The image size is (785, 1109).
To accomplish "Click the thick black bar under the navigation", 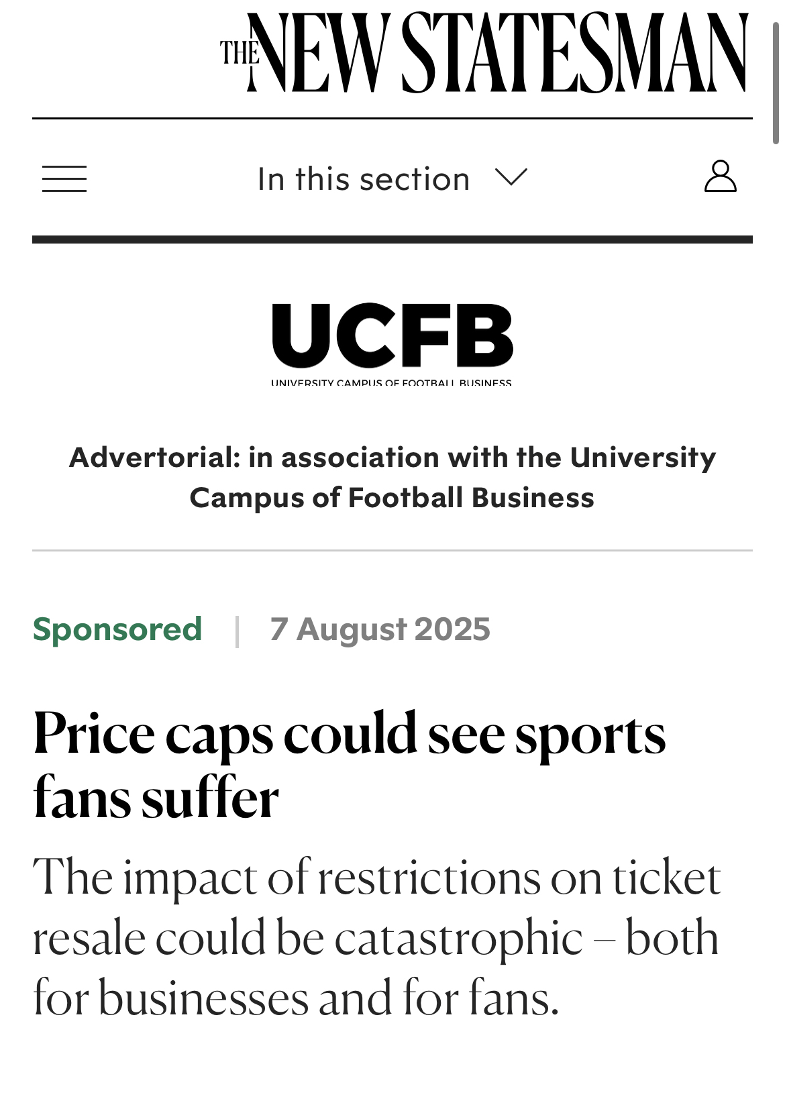I will point(392,240).
